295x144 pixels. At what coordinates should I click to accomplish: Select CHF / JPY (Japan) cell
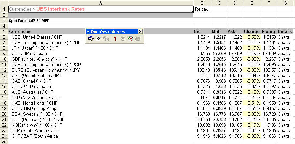tap(101, 54)
